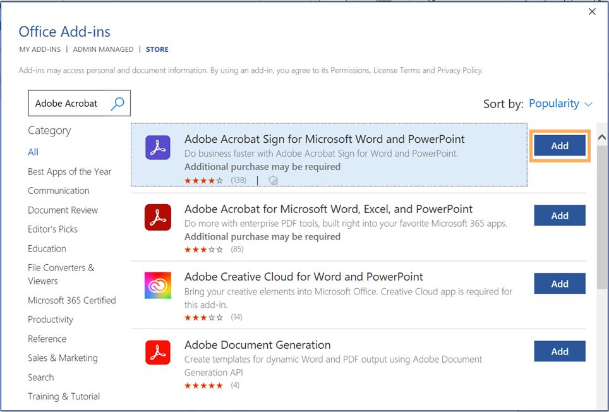Select Best Apps of the Year category
This screenshot has height=412, width=609.
[x=69, y=172]
